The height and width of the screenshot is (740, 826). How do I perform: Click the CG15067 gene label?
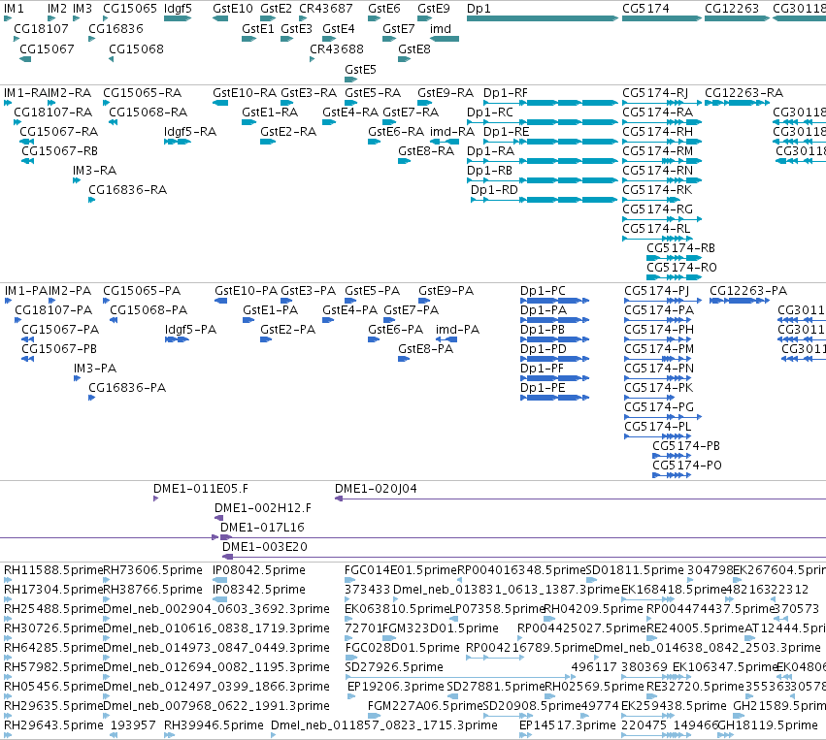tap(47, 48)
